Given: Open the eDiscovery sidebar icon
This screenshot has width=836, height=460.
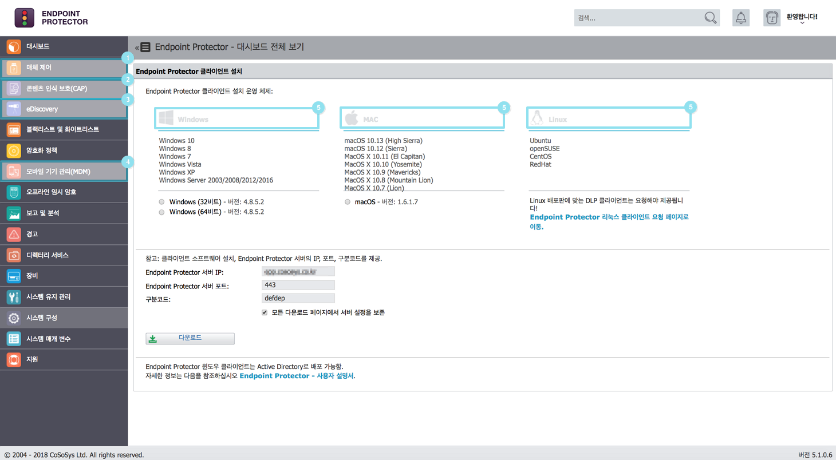Looking at the screenshot, I should point(14,109).
